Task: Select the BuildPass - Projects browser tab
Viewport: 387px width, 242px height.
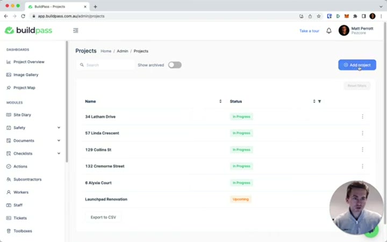Action: [x=57, y=6]
